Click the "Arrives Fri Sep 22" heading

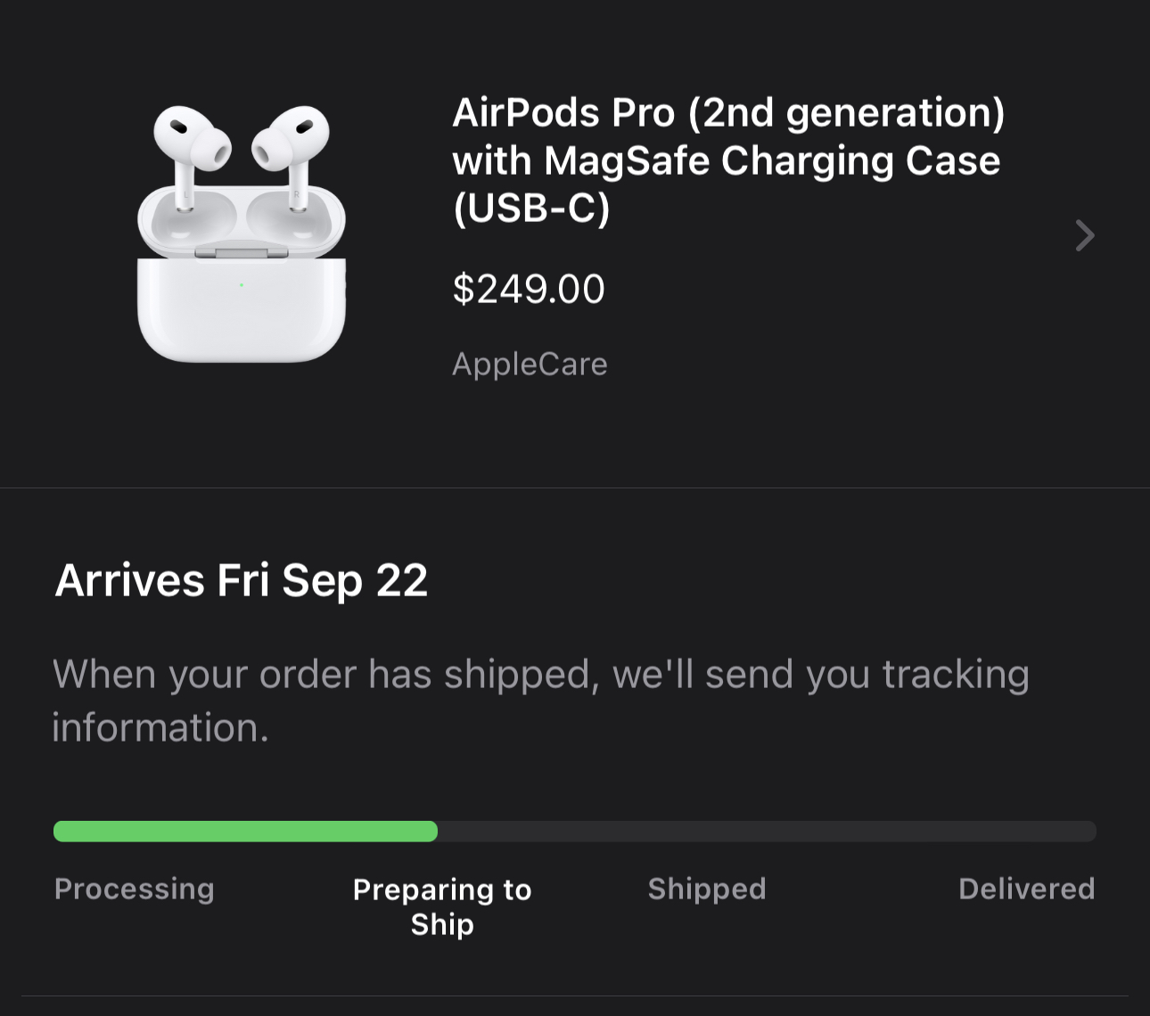pos(242,581)
